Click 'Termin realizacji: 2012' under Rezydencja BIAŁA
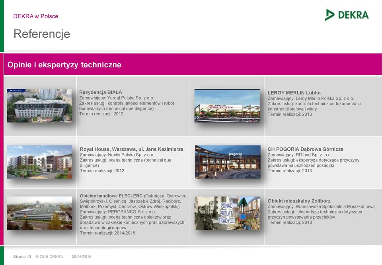The width and height of the screenshot is (382, 265). (101, 114)
